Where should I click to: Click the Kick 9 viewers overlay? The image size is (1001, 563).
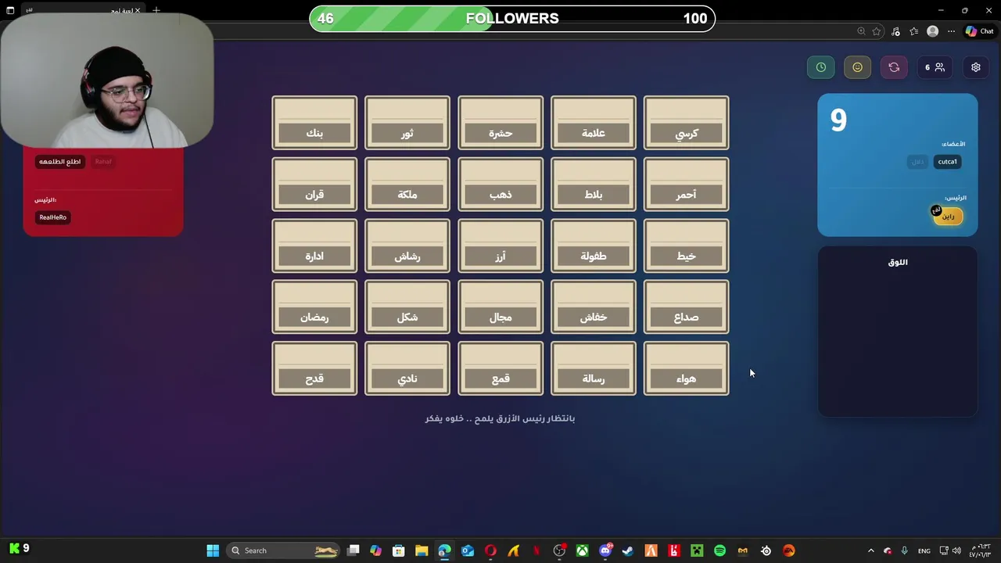[x=20, y=548]
